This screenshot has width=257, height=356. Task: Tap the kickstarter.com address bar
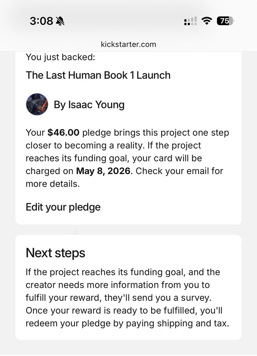click(x=128, y=44)
